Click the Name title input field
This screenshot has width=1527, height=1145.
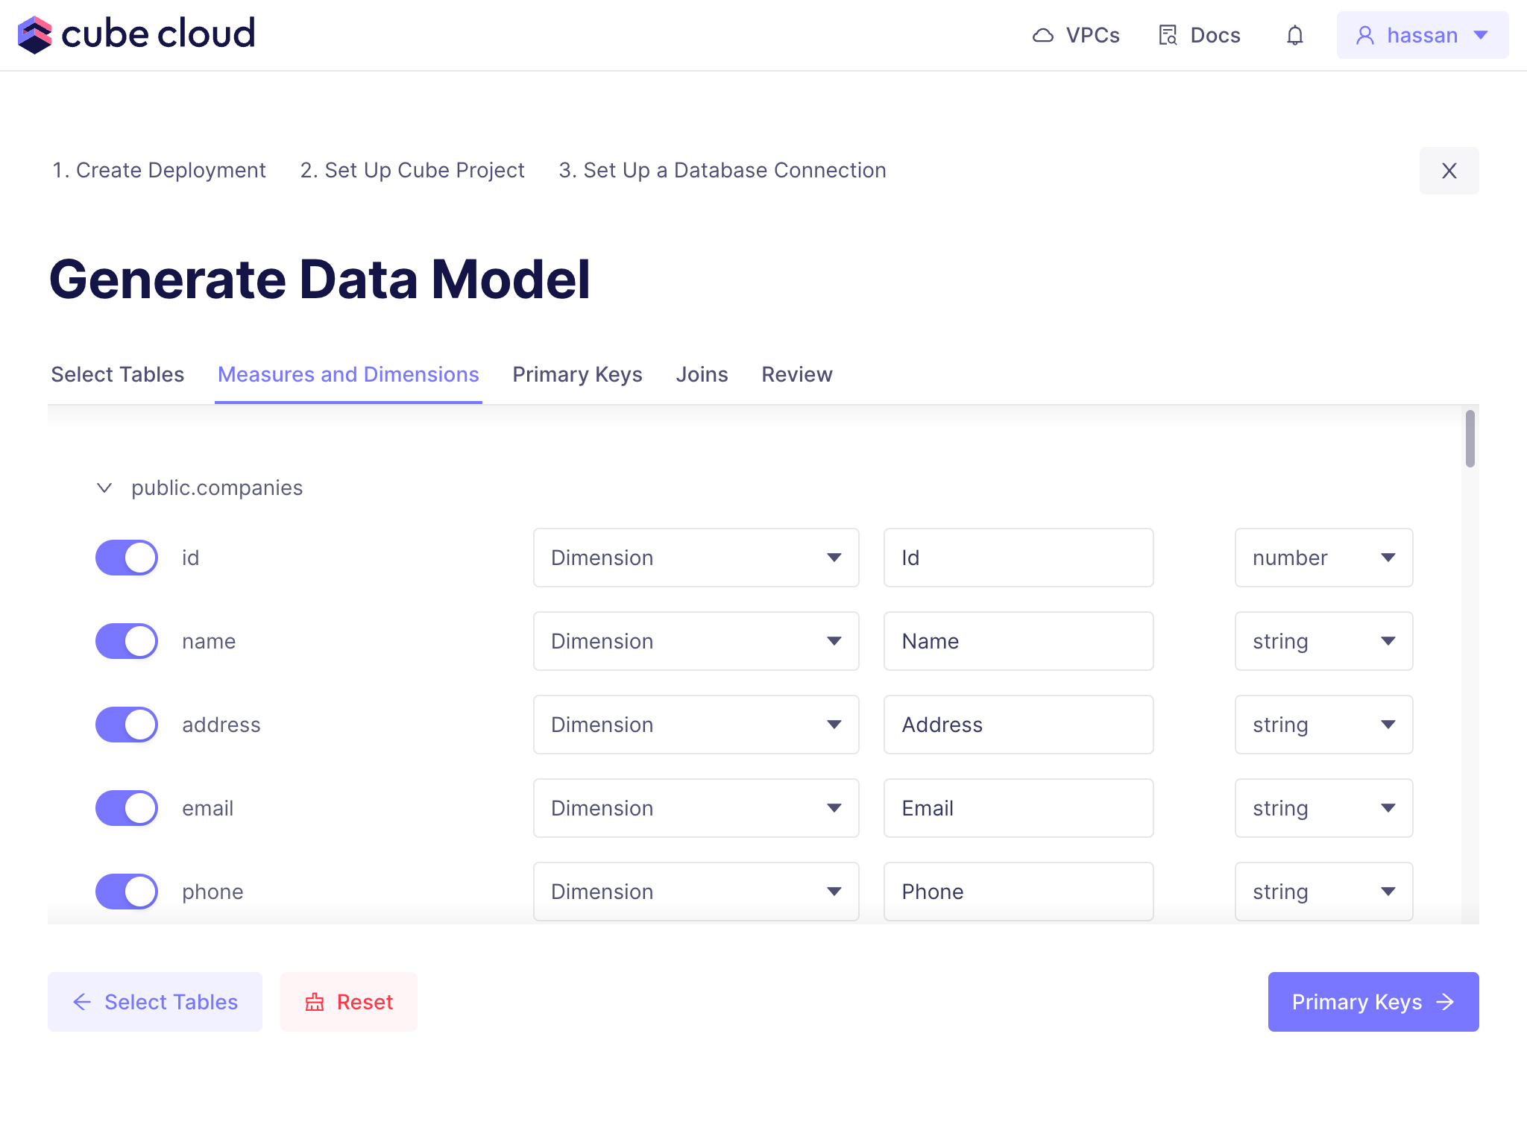[1018, 641]
